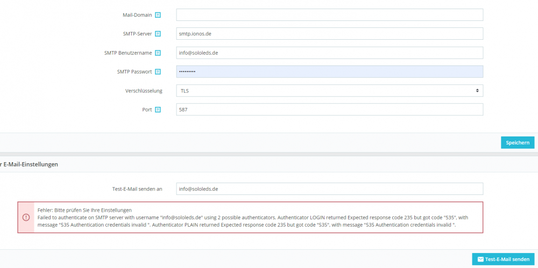
Task: Click into the Mail-Domain field
Action: [329, 15]
